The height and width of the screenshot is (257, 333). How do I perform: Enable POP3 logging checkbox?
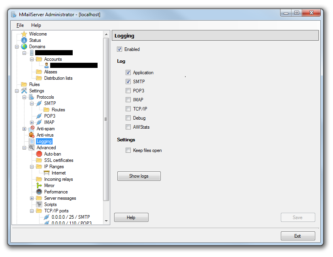(128, 91)
